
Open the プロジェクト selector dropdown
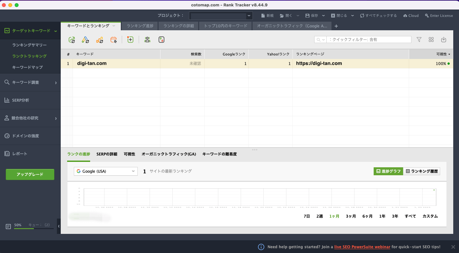click(221, 16)
